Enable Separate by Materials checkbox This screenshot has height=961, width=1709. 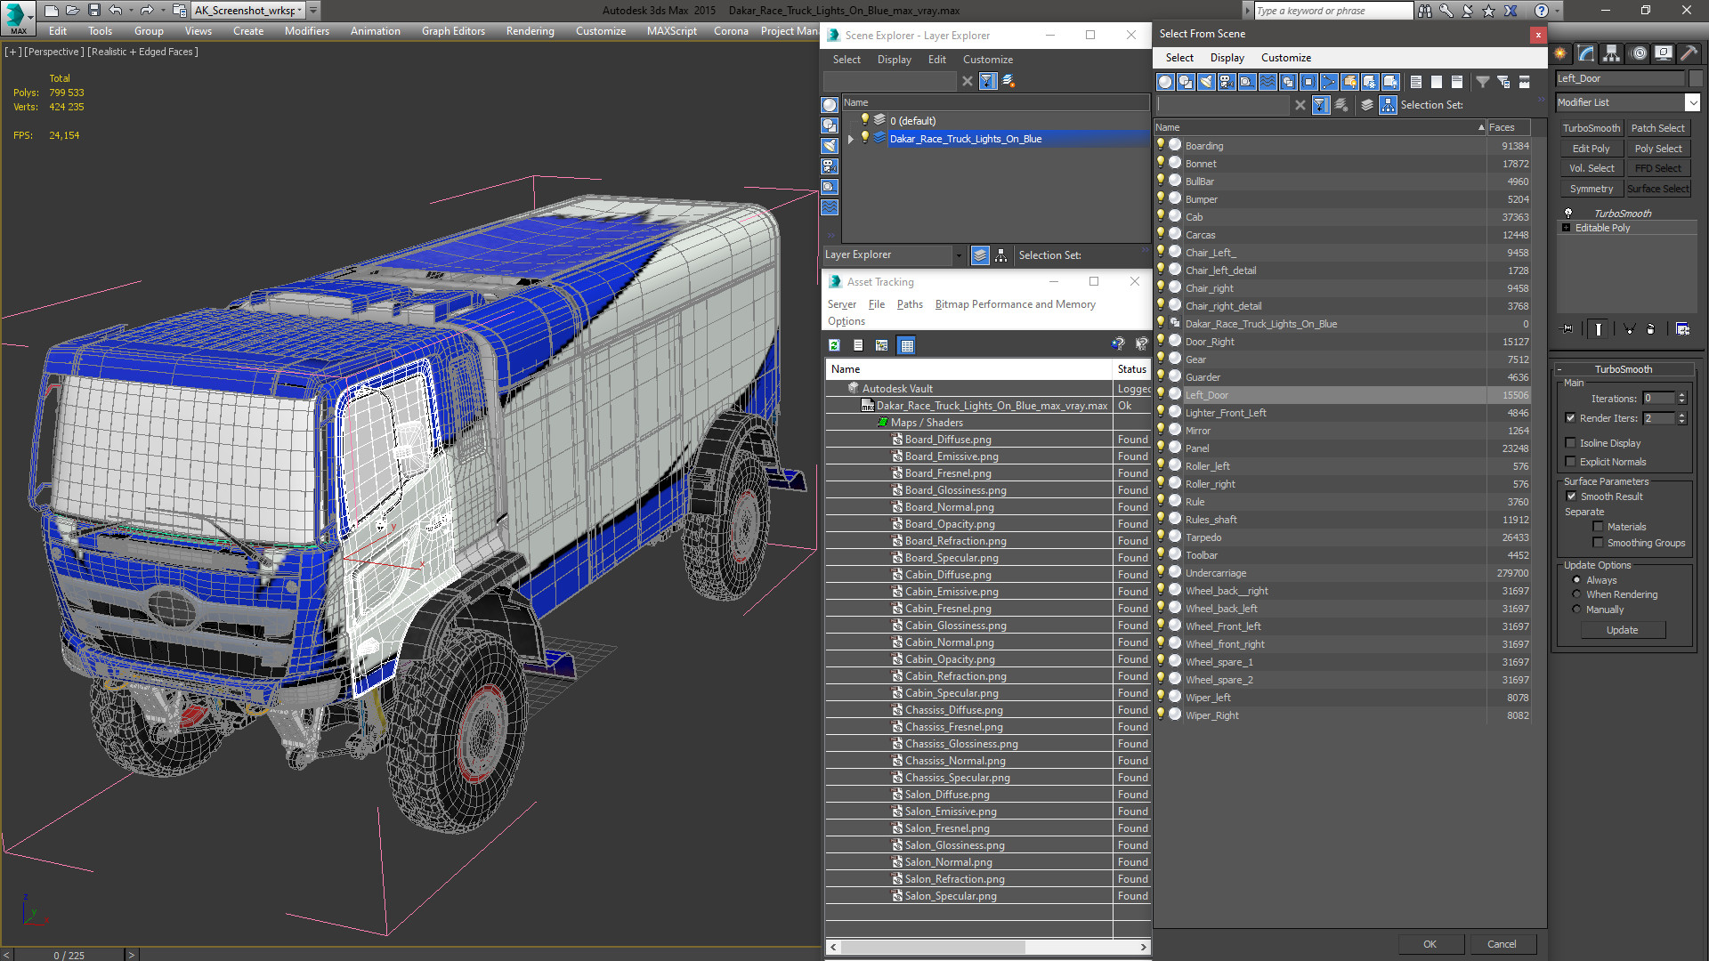tap(1598, 527)
